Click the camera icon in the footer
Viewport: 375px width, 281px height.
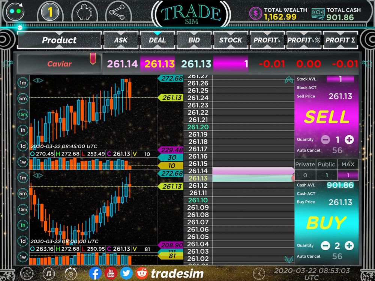[70, 273]
